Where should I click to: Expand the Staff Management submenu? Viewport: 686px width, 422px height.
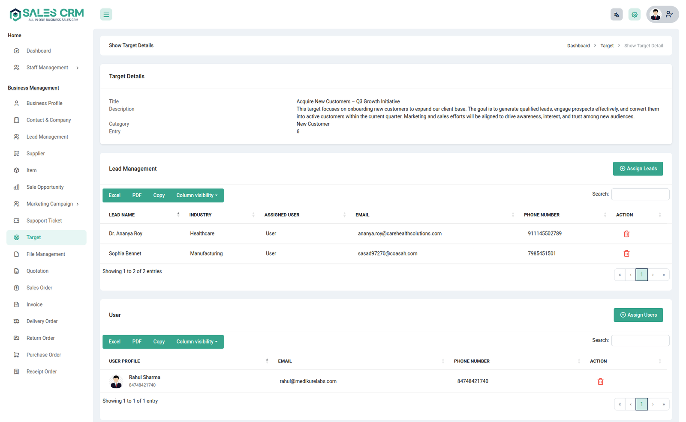[47, 68]
